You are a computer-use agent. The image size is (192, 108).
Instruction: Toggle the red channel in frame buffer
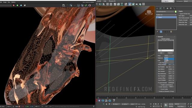14,5
